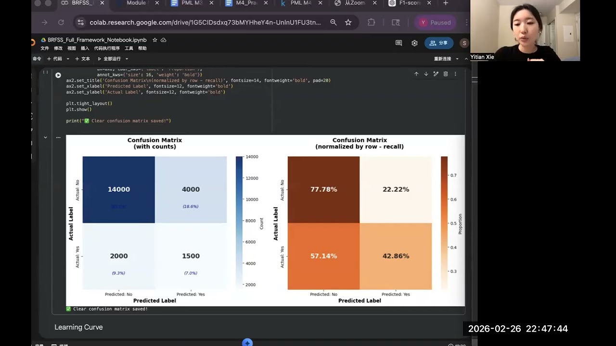Open browser tab search icon right of extensions
Image resolution: width=616 pixels, height=346 pixels.
pyautogui.click(x=396, y=22)
